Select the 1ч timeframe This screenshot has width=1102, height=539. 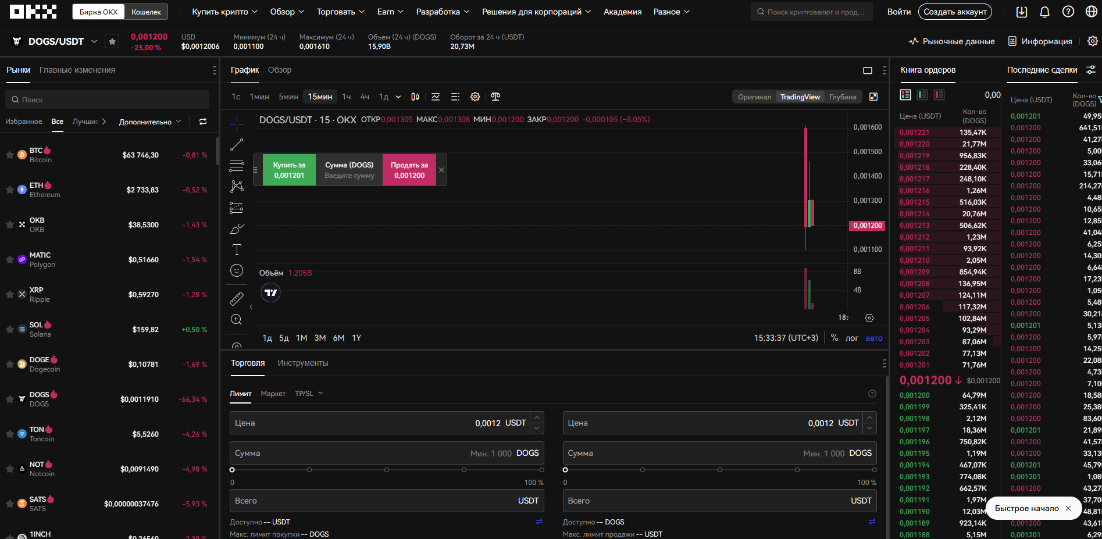[x=347, y=97]
